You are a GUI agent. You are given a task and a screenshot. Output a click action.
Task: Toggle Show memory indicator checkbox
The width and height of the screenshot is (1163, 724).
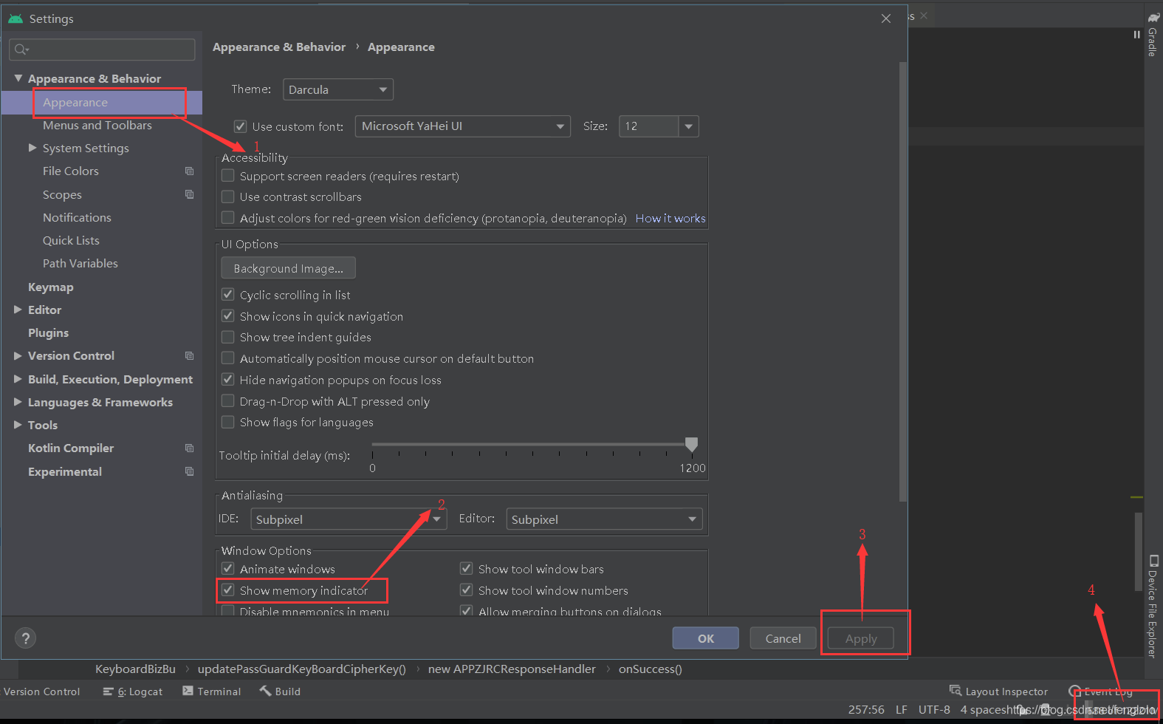(x=228, y=590)
